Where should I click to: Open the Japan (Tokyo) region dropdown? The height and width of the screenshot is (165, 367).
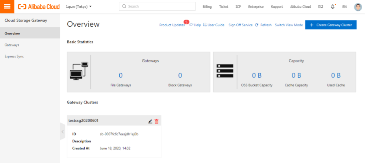pos(79,7)
